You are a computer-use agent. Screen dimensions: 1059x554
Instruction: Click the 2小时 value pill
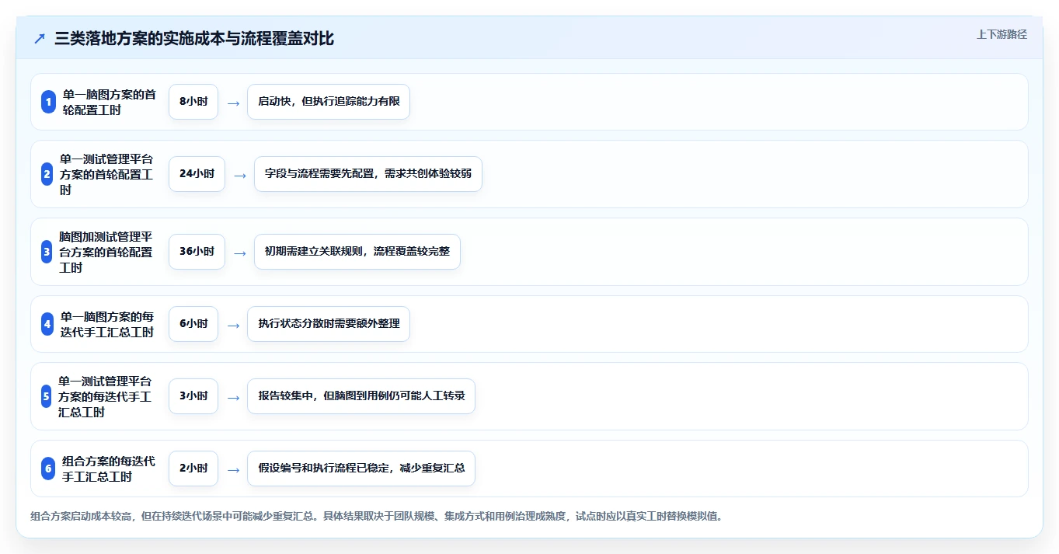193,469
